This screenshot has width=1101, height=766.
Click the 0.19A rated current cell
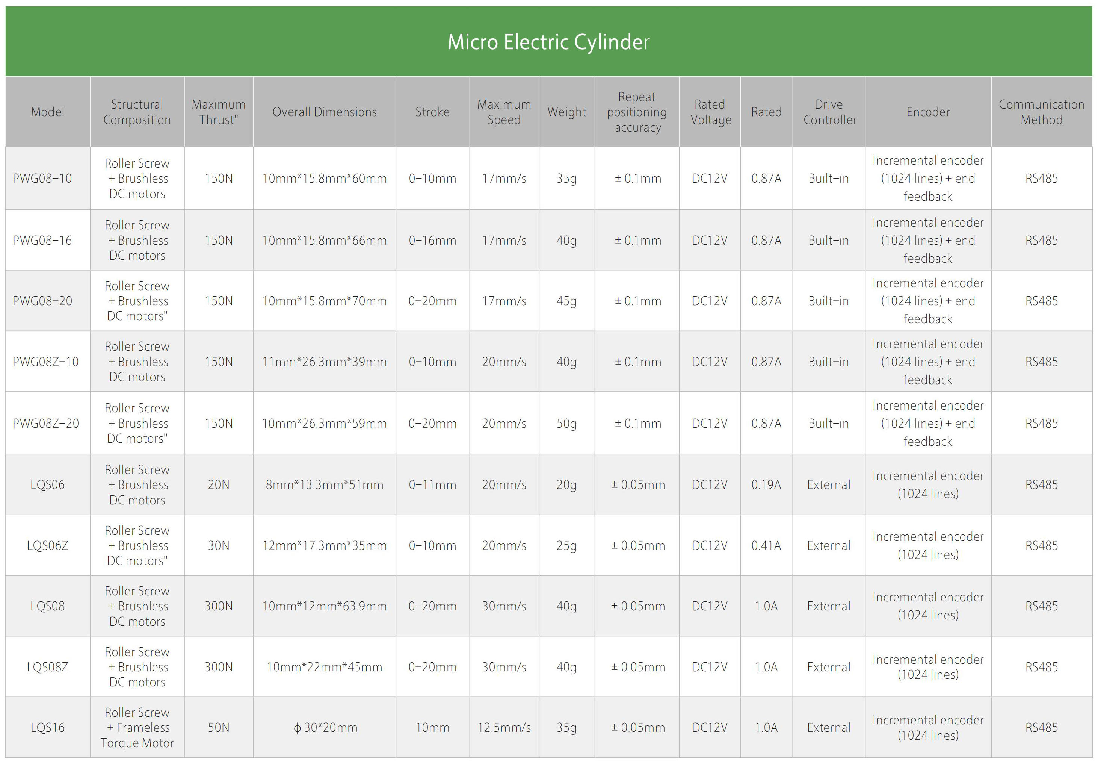click(x=766, y=485)
